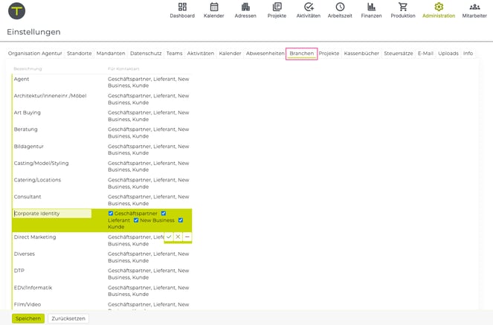The height and width of the screenshot is (325, 493).
Task: Open the E-Mail tab
Action: click(425, 54)
